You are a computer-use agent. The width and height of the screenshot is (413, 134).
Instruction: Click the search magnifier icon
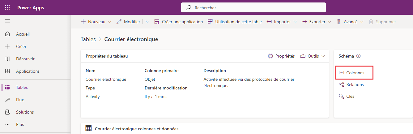[x=189, y=8]
